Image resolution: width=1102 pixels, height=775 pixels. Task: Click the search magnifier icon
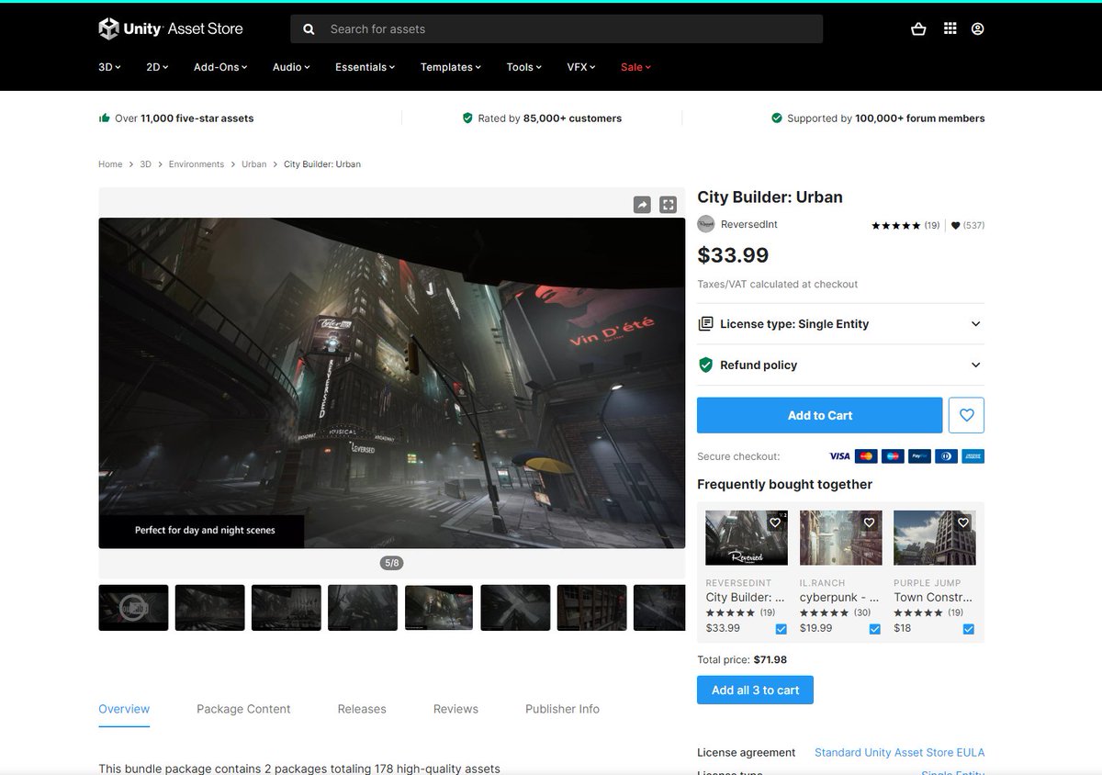[x=309, y=29]
